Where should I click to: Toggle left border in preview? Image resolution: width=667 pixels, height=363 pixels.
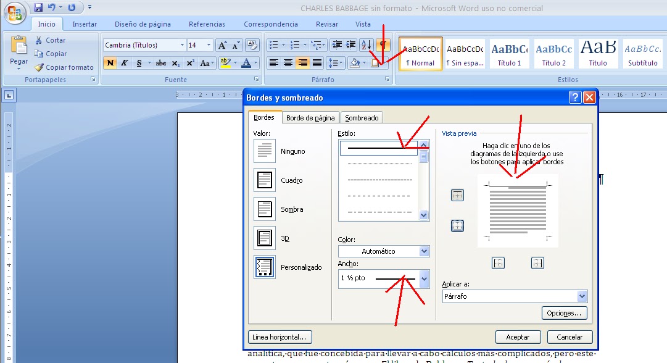click(498, 263)
